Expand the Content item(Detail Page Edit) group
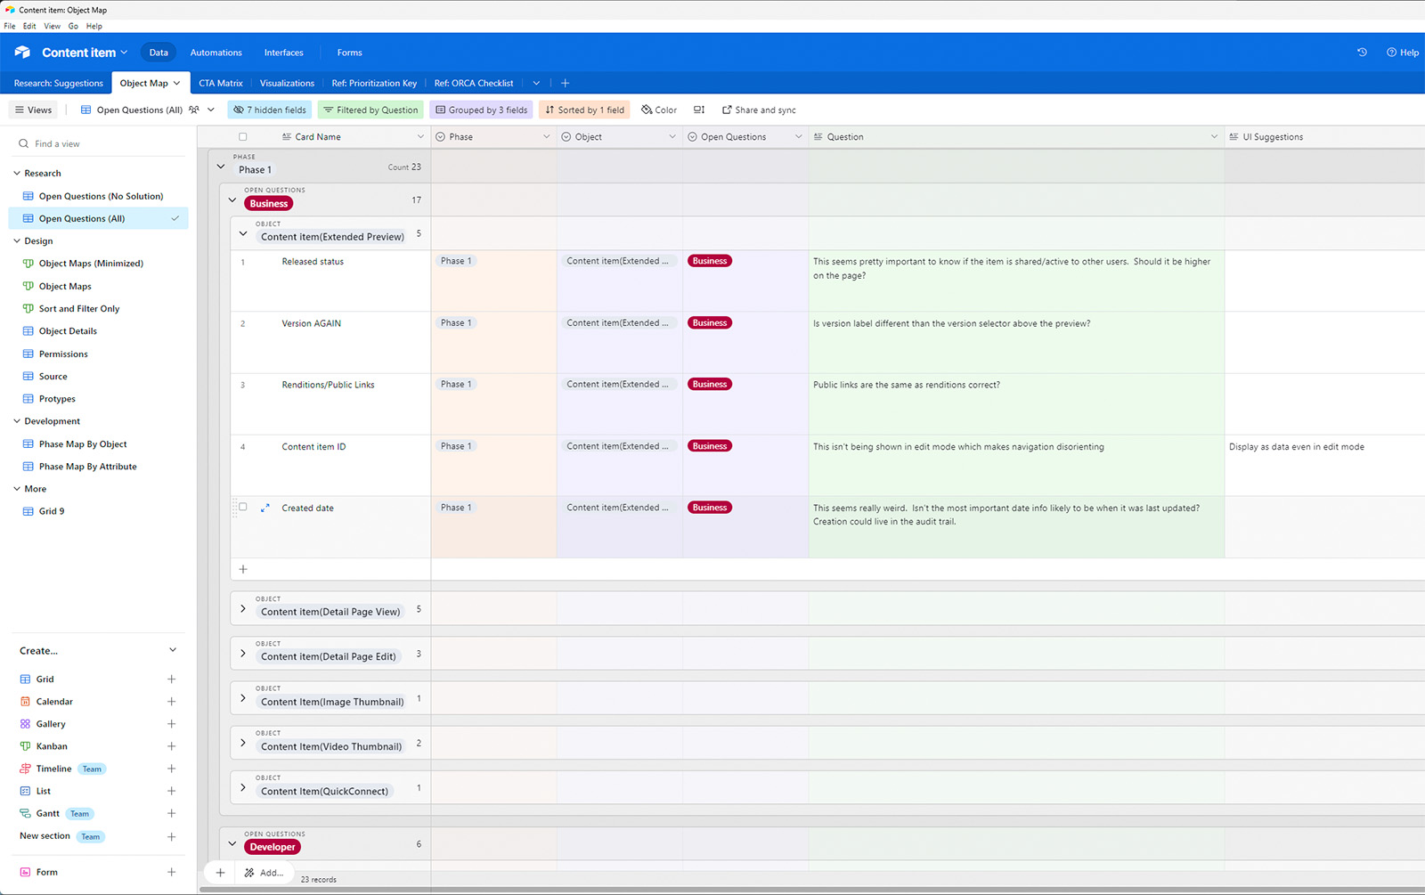This screenshot has width=1425, height=895. click(243, 654)
